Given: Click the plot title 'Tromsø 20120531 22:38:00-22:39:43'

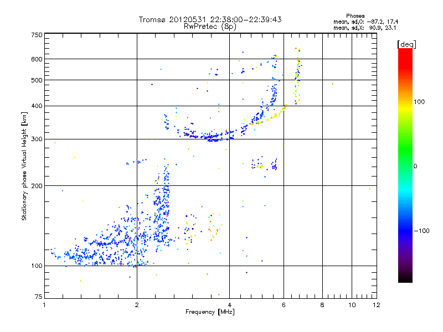Looking at the screenshot, I should tap(210, 19).
